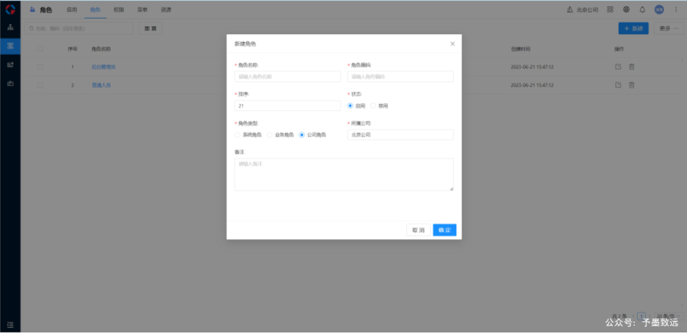Switch to the 资源 tab
Image resolution: width=687 pixels, height=333 pixels.
(x=166, y=10)
